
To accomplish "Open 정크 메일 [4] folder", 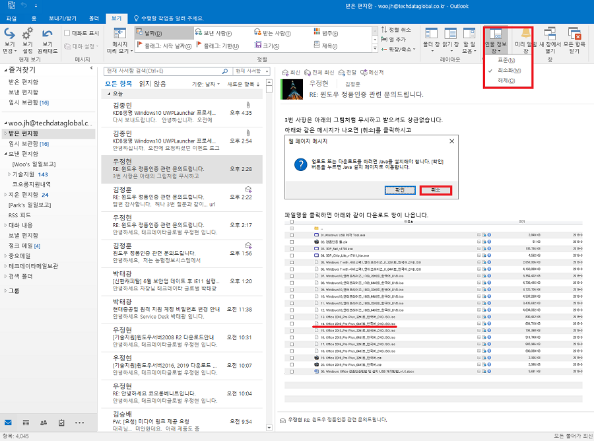I will click(24, 246).
